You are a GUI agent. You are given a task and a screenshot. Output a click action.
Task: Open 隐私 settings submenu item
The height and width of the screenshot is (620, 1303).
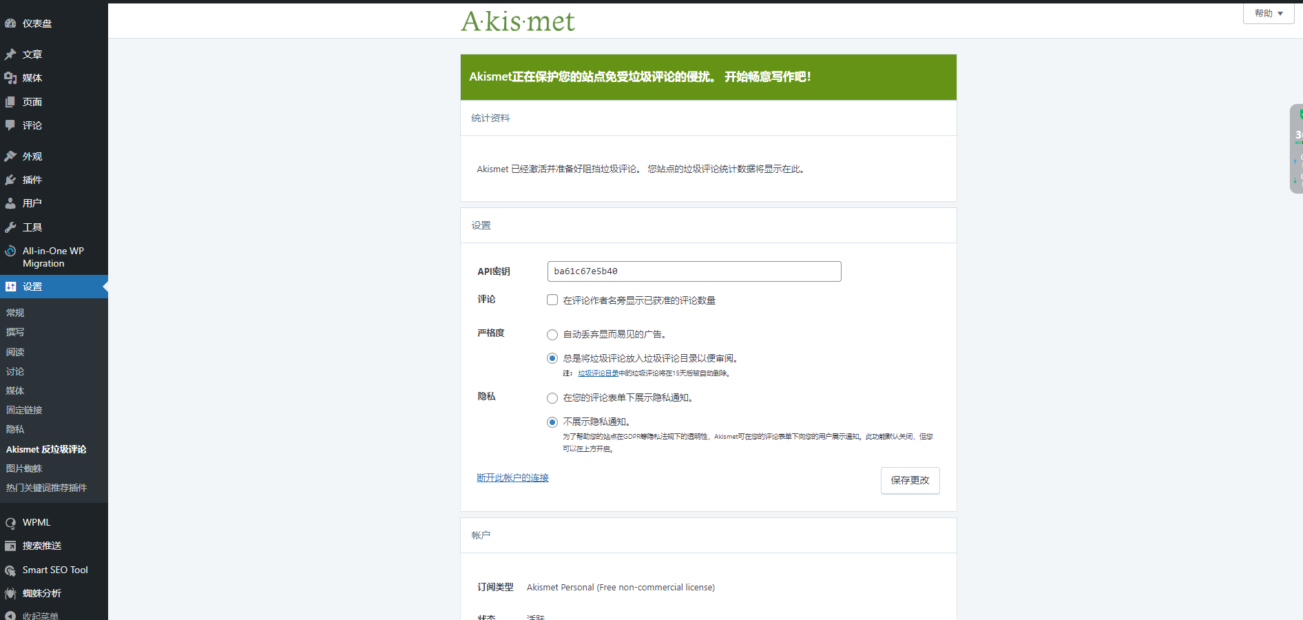15,429
